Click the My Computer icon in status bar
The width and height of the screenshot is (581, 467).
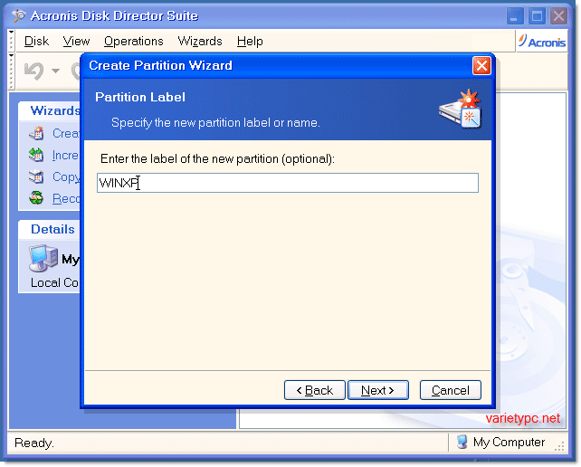462,442
